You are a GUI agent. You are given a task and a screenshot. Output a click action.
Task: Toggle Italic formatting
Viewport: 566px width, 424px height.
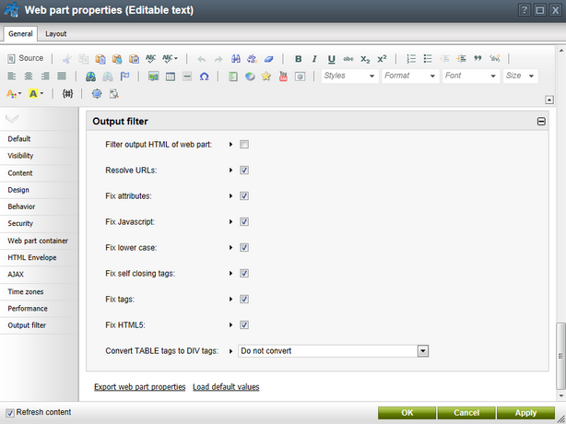(314, 58)
